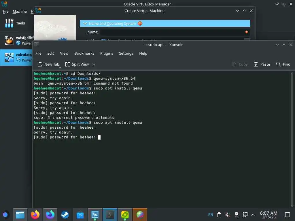Open Find in Konsole toolbar

point(283,64)
